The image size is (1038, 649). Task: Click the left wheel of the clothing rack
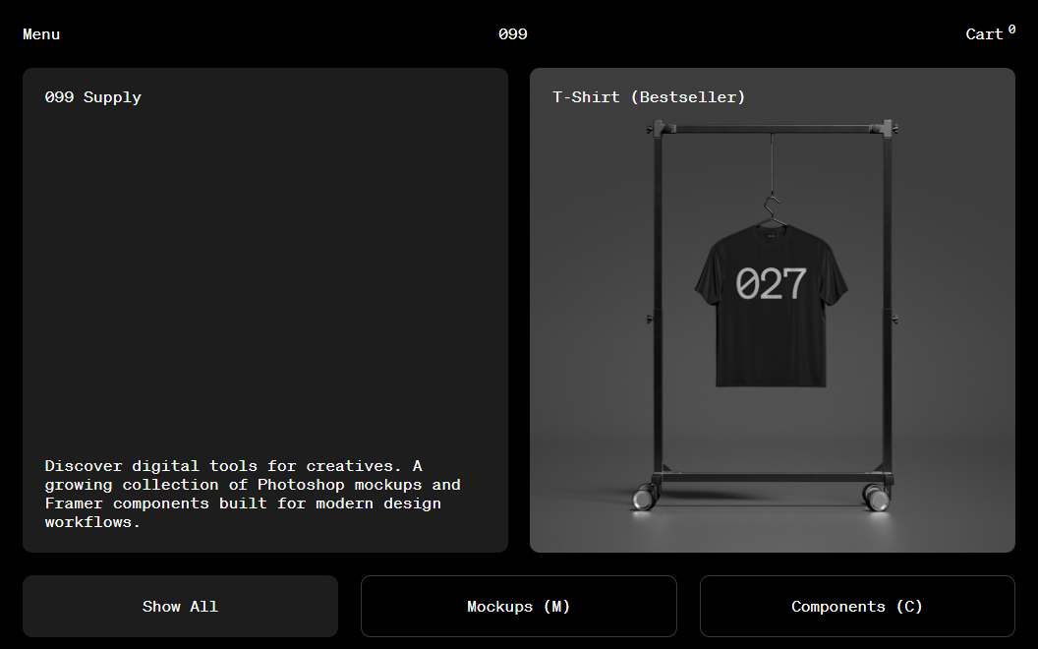645,498
